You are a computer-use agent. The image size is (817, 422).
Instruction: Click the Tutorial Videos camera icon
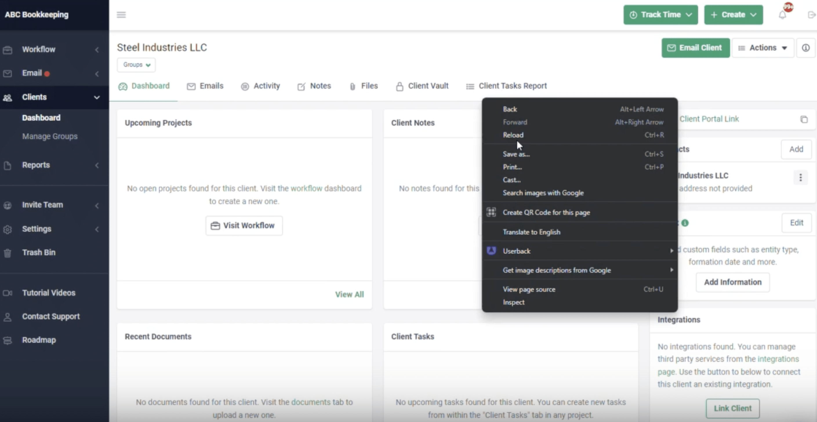pyautogui.click(x=8, y=293)
